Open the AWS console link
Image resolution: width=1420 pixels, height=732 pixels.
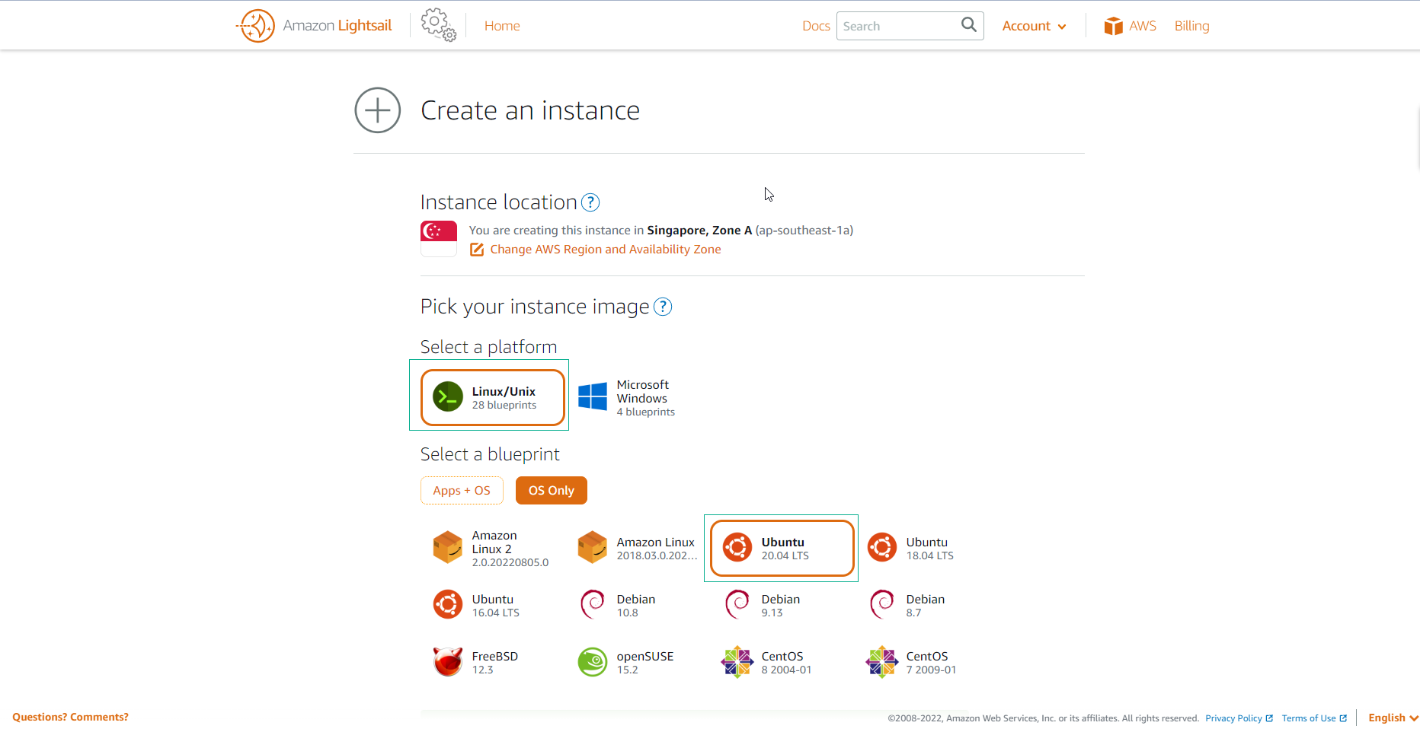[1131, 26]
